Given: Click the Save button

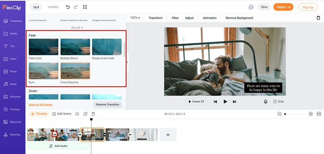Looking at the screenshot, I should point(264,7).
